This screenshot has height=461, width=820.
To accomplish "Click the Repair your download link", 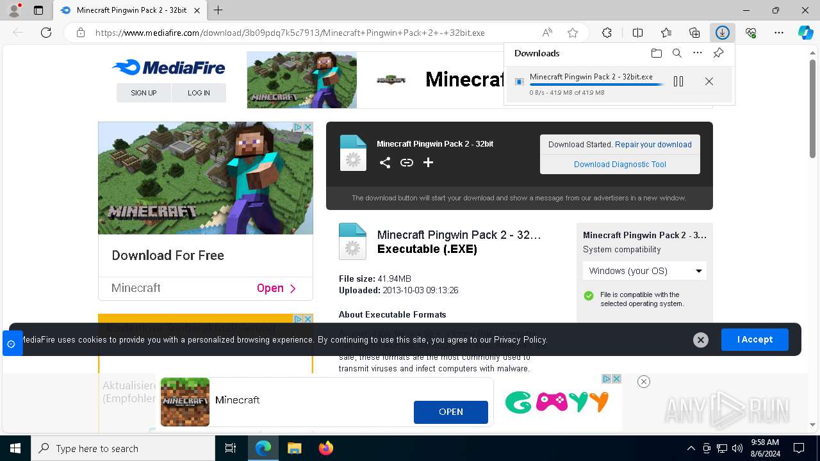I will (x=653, y=145).
